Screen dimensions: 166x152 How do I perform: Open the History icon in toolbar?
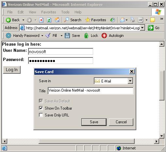(112, 20)
